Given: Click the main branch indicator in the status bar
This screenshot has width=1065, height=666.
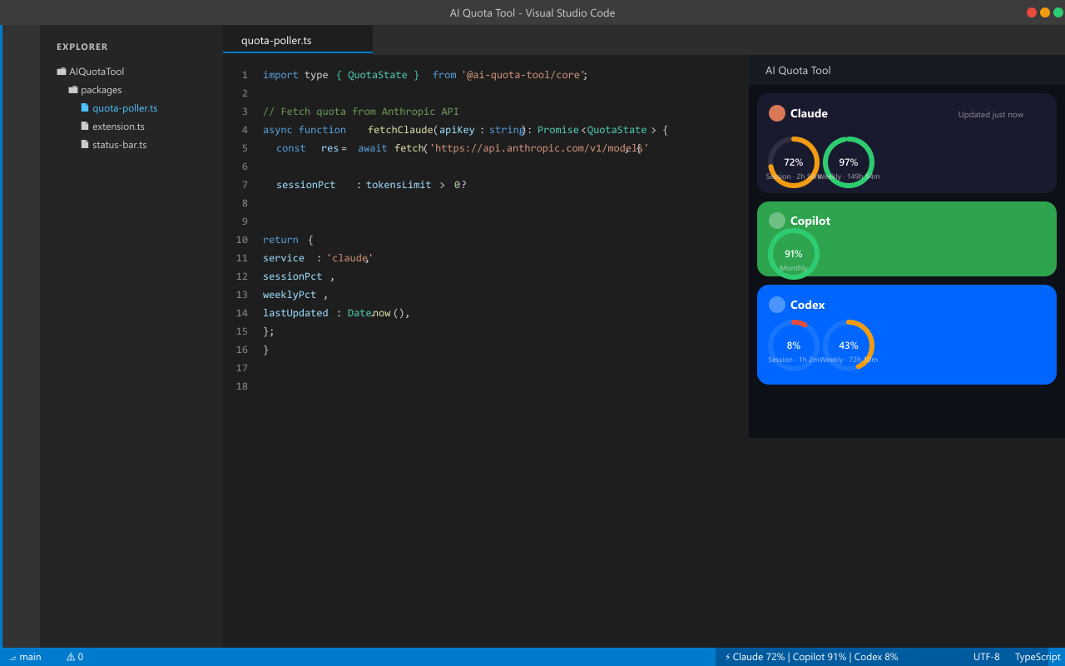Looking at the screenshot, I should (25, 657).
